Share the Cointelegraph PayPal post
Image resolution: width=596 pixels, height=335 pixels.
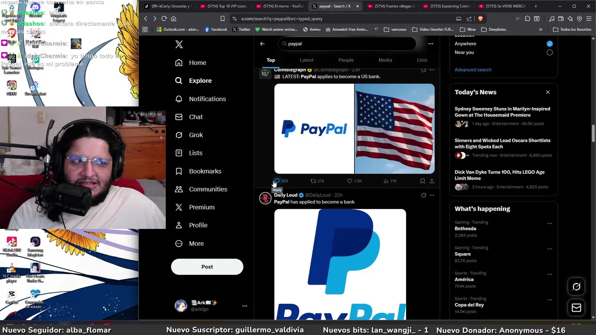click(432, 181)
